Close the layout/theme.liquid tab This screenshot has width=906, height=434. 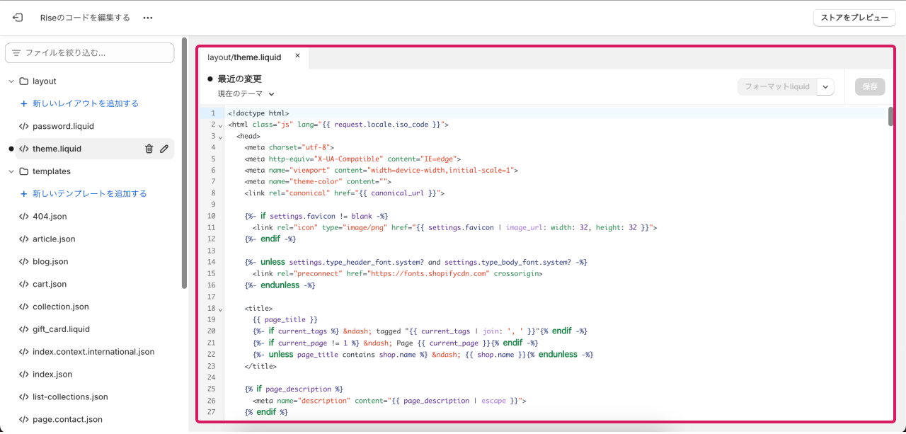(297, 56)
